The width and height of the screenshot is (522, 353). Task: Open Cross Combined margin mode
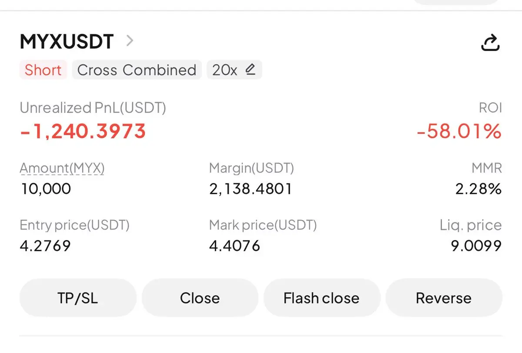137,70
